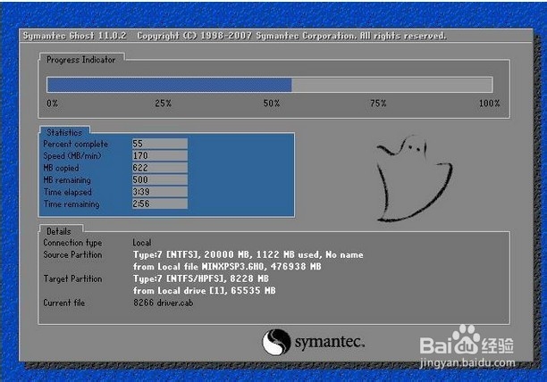Click the 75% progress scale label

pyautogui.click(x=378, y=103)
